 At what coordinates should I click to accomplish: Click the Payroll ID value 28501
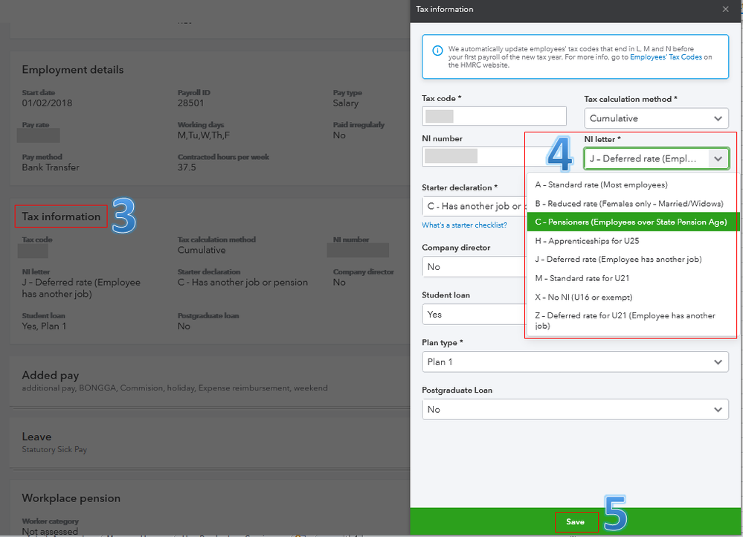[190, 103]
